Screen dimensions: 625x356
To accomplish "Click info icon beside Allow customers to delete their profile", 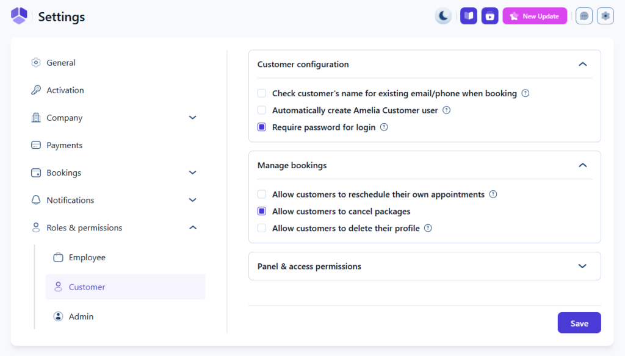I will [x=428, y=229].
